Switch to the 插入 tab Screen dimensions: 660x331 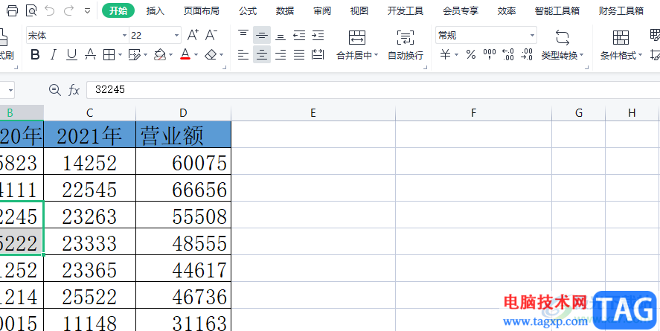pyautogui.click(x=156, y=11)
